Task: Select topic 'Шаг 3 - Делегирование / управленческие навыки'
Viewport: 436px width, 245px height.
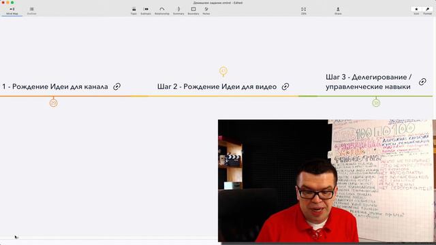Action: click(369, 82)
